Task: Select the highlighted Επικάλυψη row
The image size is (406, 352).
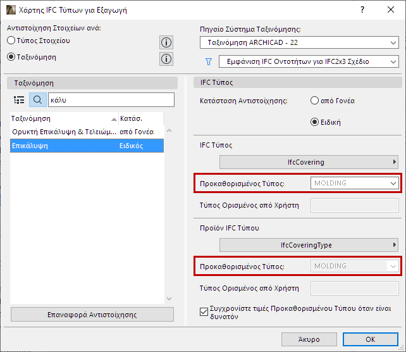Action: pyautogui.click(x=87, y=146)
